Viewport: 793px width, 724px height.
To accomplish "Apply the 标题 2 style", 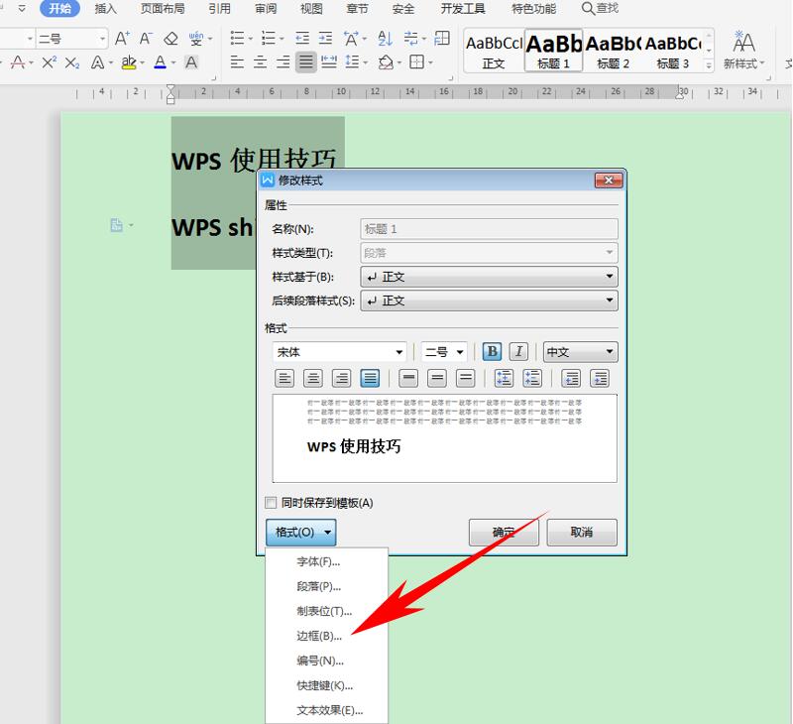I will coord(614,51).
